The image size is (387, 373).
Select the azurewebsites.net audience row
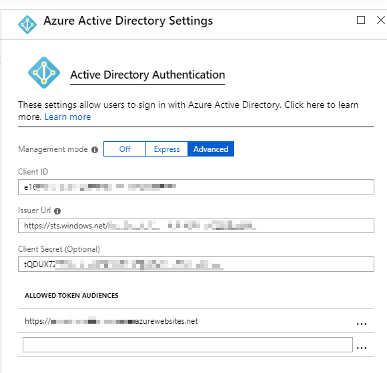196,321
